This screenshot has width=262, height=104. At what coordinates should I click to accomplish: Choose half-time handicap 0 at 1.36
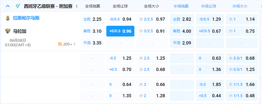click(210, 69)
